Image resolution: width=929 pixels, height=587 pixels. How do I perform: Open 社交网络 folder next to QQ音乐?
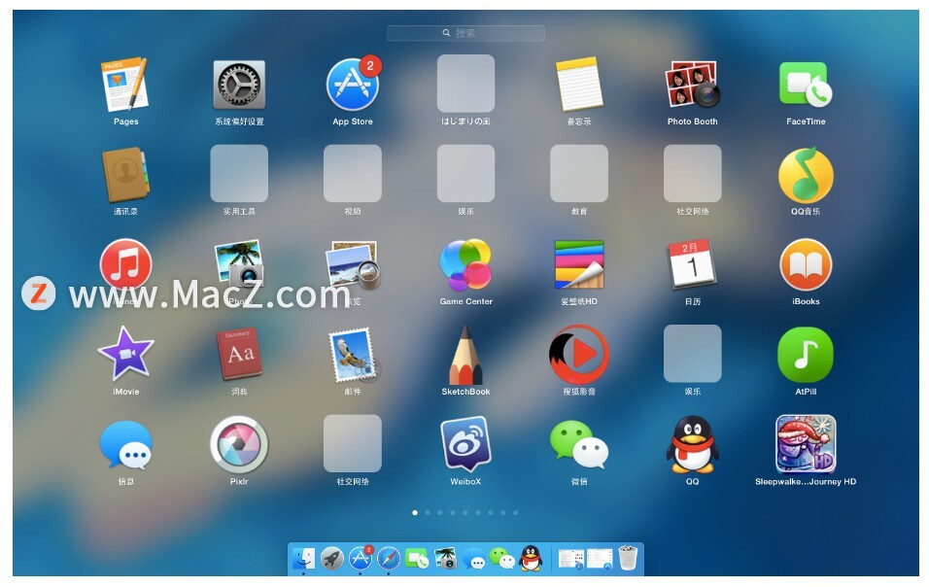point(692,174)
